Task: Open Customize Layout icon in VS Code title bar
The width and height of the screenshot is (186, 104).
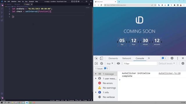Action: pos(79,1)
